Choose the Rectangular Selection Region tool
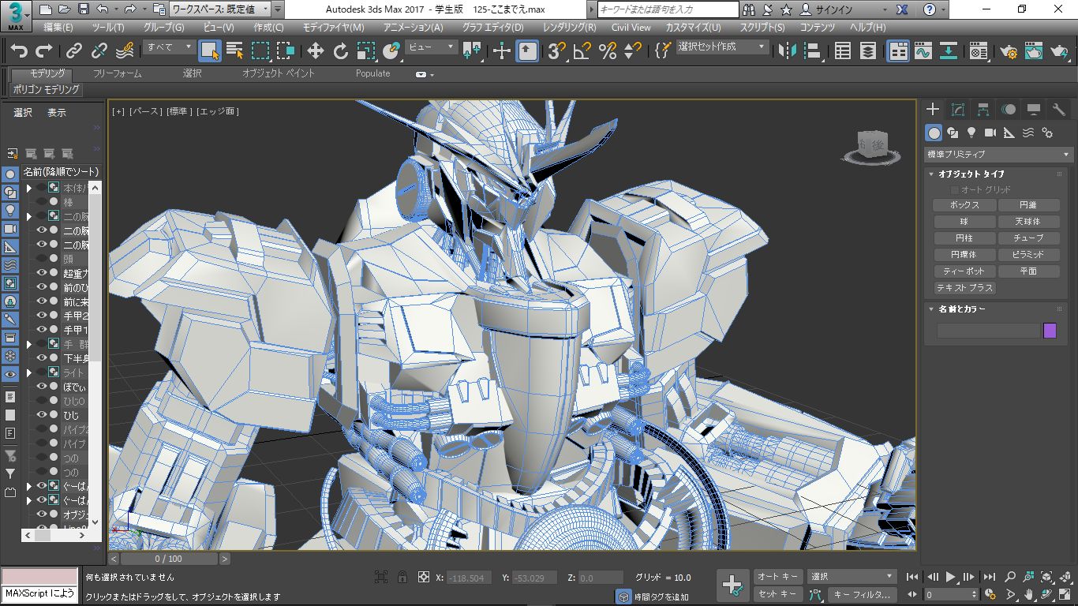The height and width of the screenshot is (606, 1078). click(260, 51)
